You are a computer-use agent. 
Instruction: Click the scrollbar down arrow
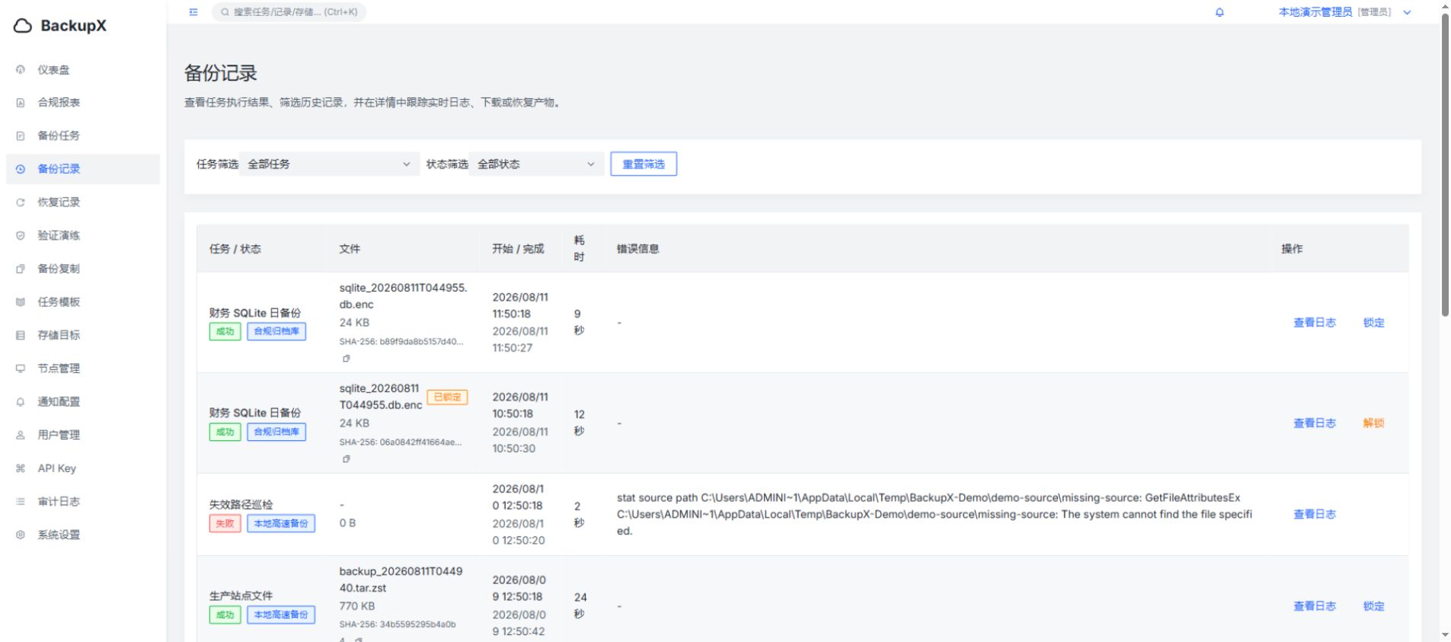click(1445, 635)
